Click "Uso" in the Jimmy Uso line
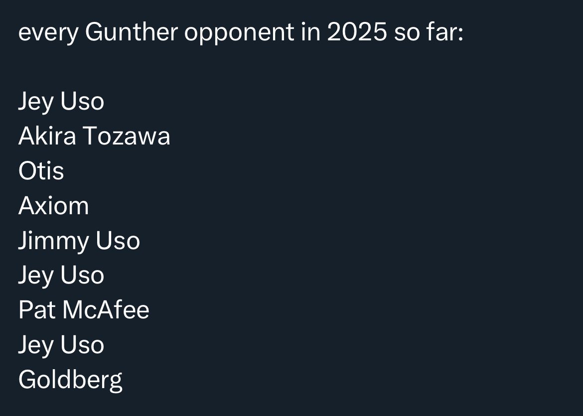583x416 pixels. tap(118, 241)
